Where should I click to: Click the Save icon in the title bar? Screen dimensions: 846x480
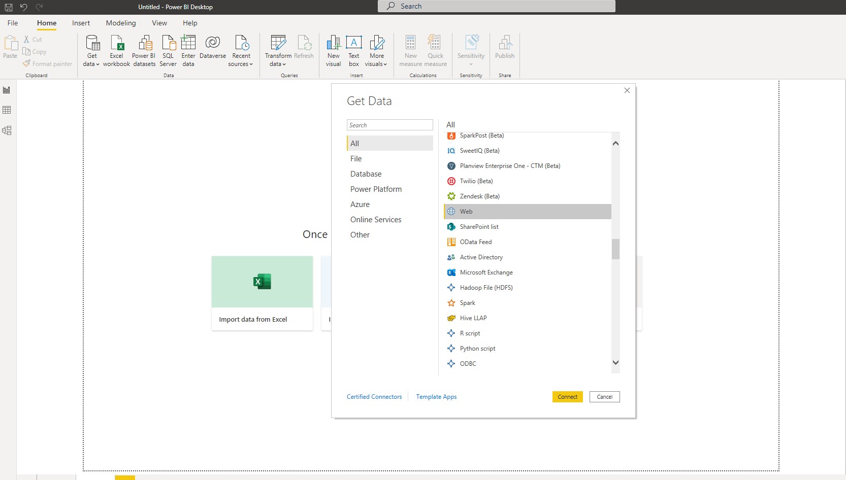(x=9, y=7)
